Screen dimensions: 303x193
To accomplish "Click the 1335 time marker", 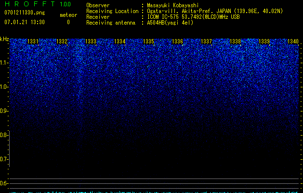I will click(148, 41).
